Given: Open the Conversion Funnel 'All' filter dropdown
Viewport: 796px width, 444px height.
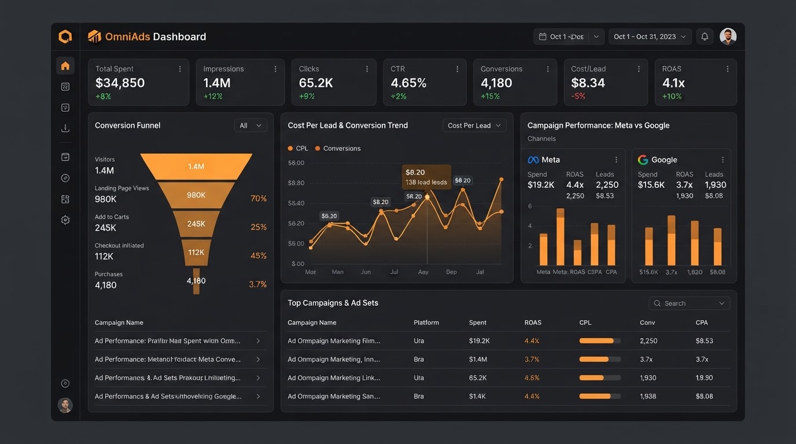Looking at the screenshot, I should pyautogui.click(x=250, y=125).
